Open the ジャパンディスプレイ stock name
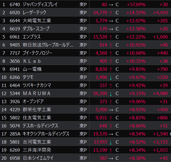The image size is (171, 162). (x=40, y=4)
